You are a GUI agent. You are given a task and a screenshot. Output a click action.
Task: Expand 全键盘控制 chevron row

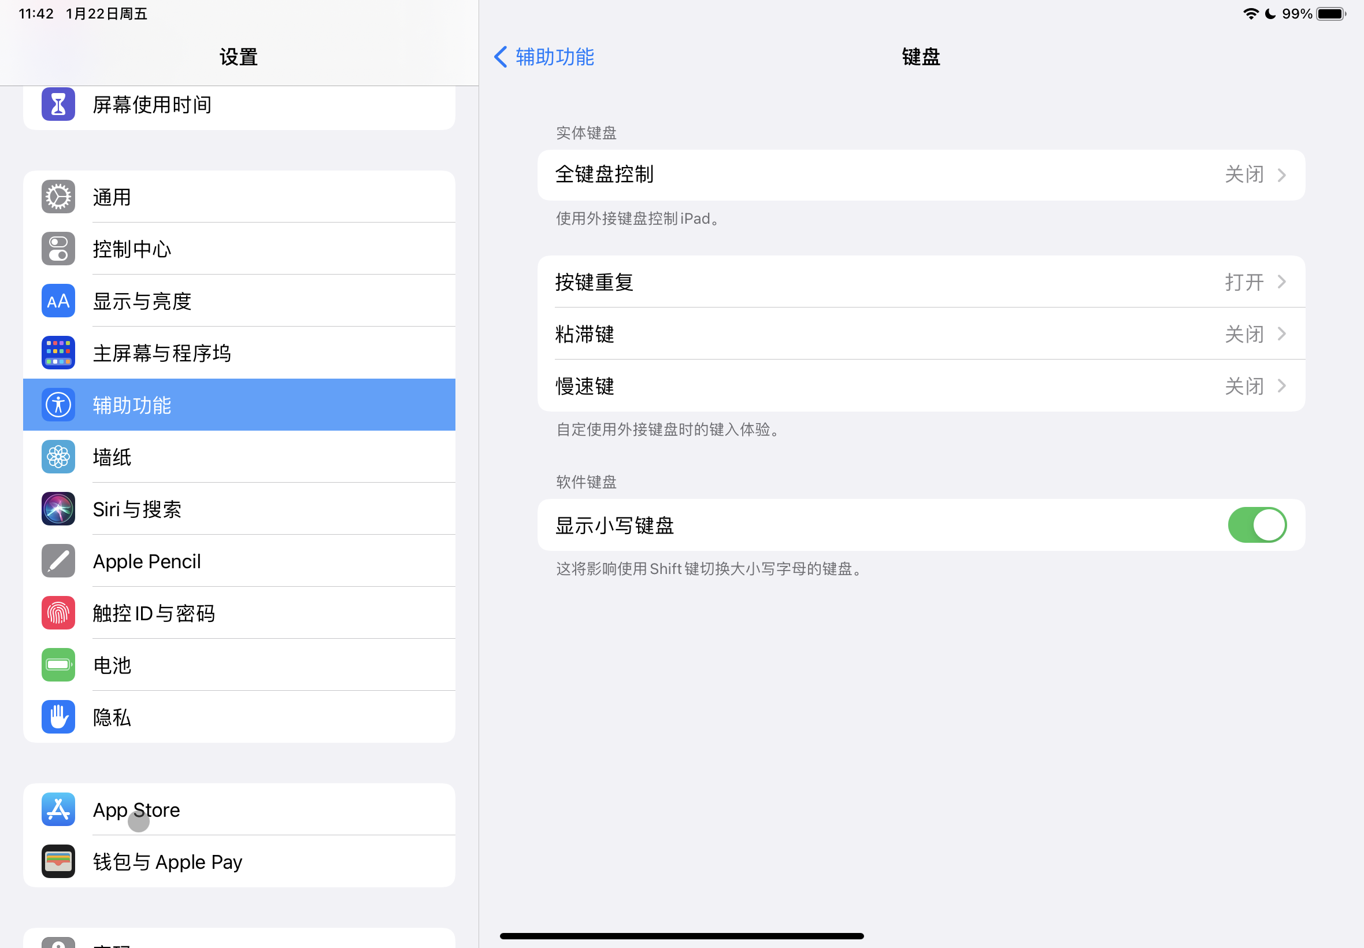coord(1281,175)
